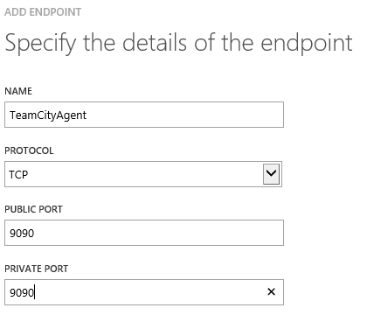Focus the NAME input field
The height and width of the screenshot is (322, 367).
(144, 115)
